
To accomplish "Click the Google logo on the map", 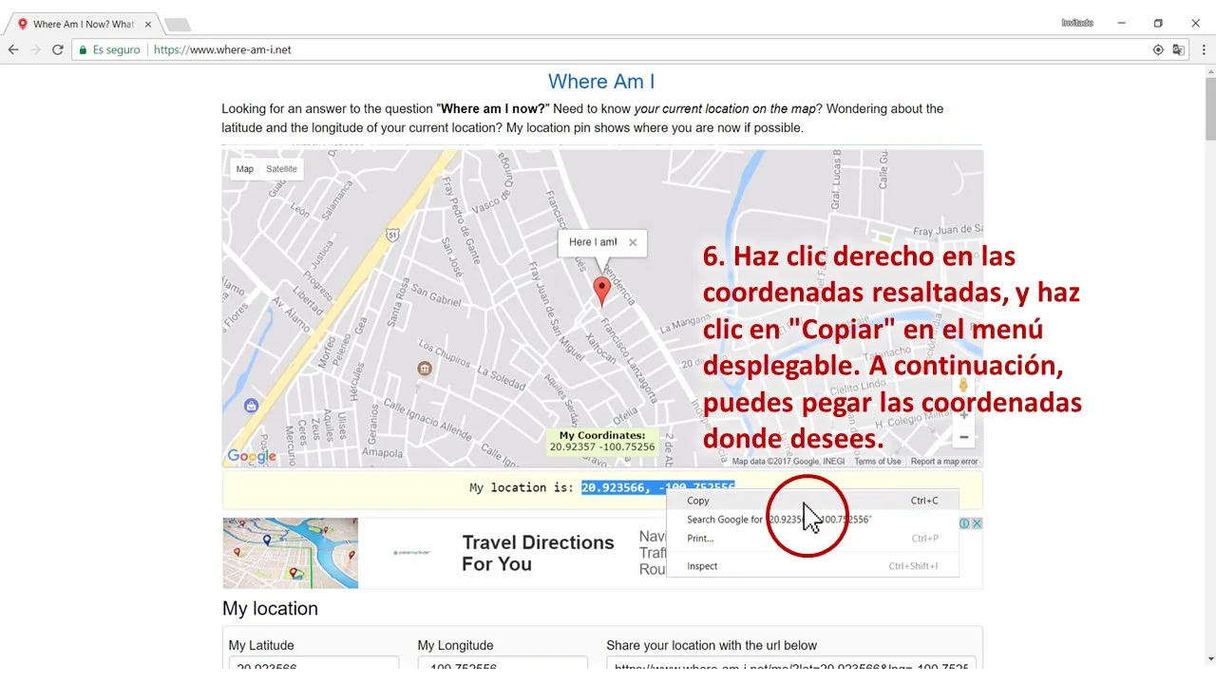I will [x=252, y=456].
